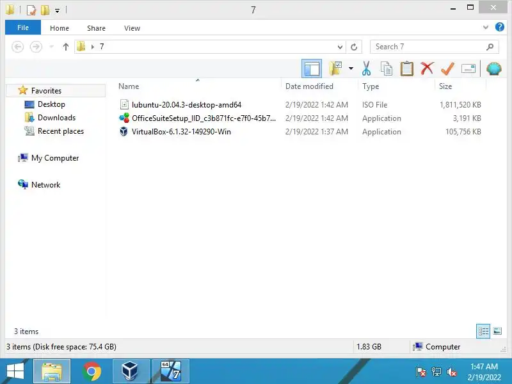Go up one level with Up arrow
This screenshot has height=384, width=512.
(66, 47)
